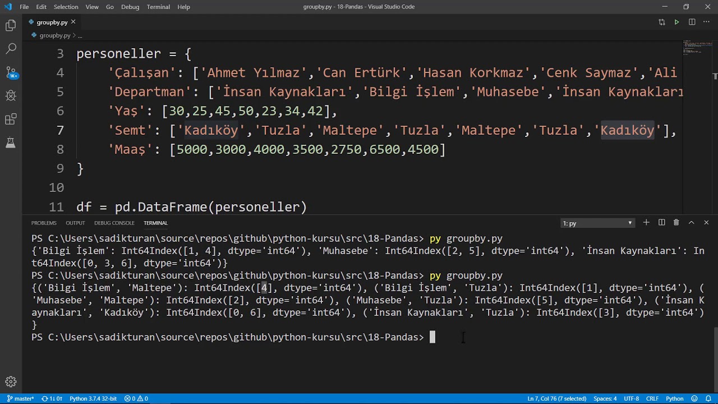Open the Debug (bug) view in activity bar
The width and height of the screenshot is (718, 404).
[x=11, y=96]
